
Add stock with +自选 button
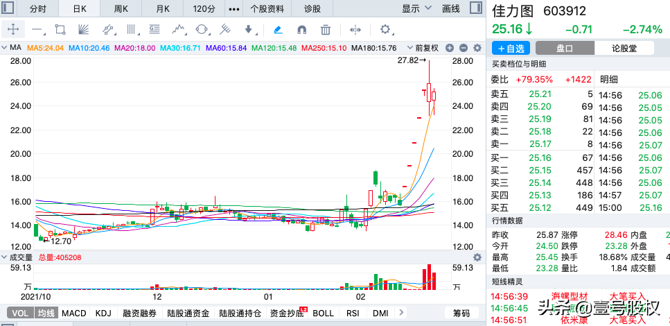tap(511, 49)
